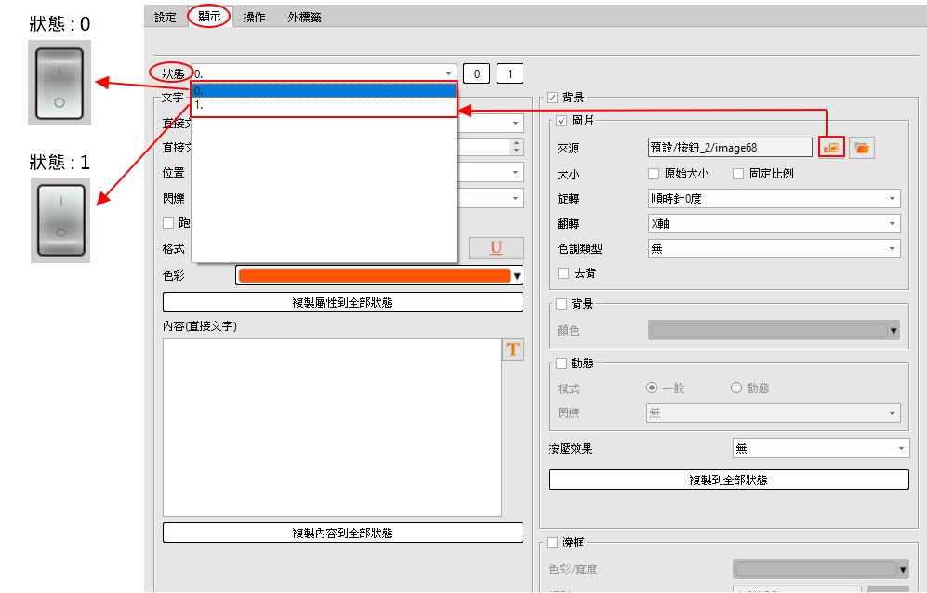Open the 按壓效果 dropdown
Image resolution: width=927 pixels, height=593 pixels.
coord(820,449)
